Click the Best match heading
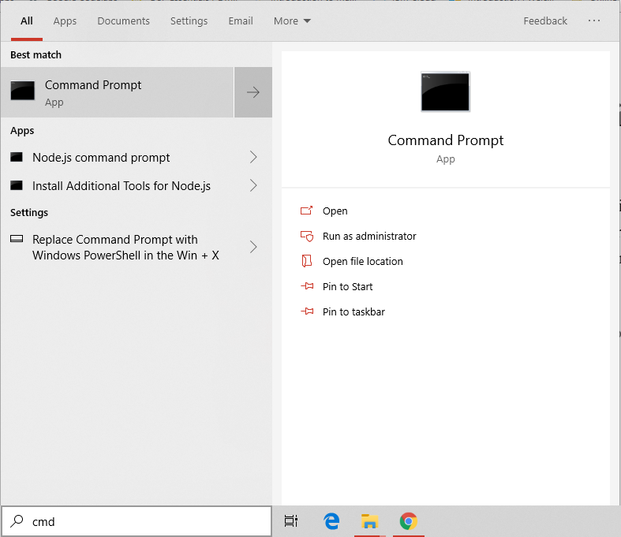Viewport: 621px width, 537px height. [36, 55]
